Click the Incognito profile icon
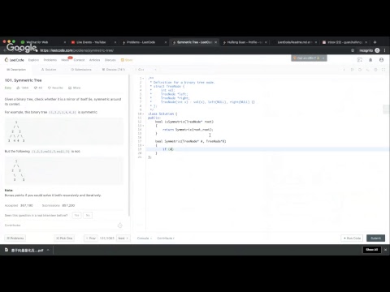Image resolution: width=390 pixels, height=292 pixels. [377, 50]
